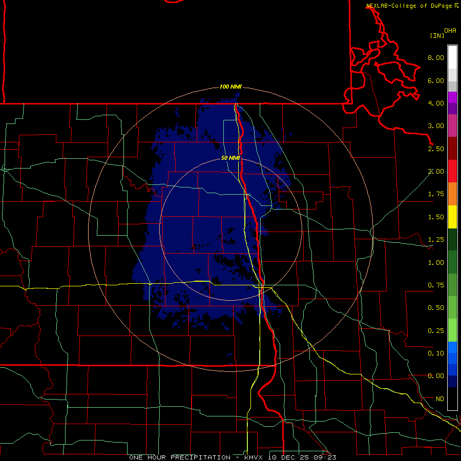Click the 0.50 legend value
This screenshot has width=461, height=461.
point(436,308)
